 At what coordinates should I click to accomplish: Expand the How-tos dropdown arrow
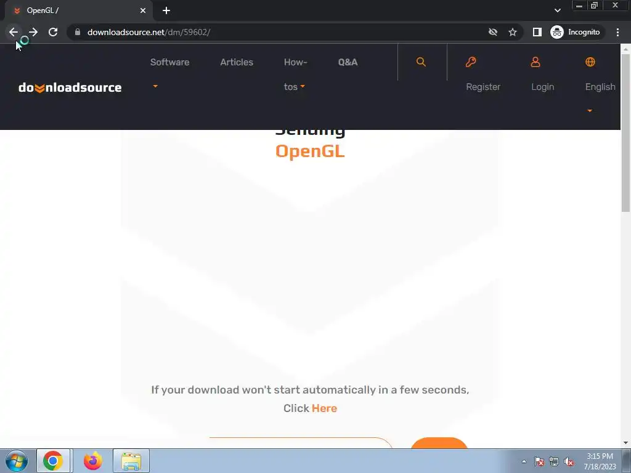pyautogui.click(x=303, y=86)
